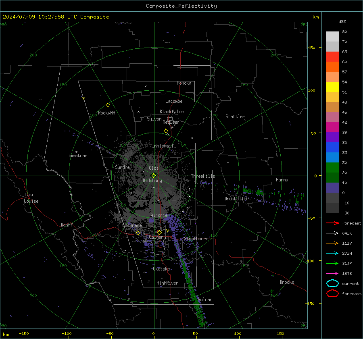Select the purple 36-39 dBZ color swatch

(x=332, y=137)
